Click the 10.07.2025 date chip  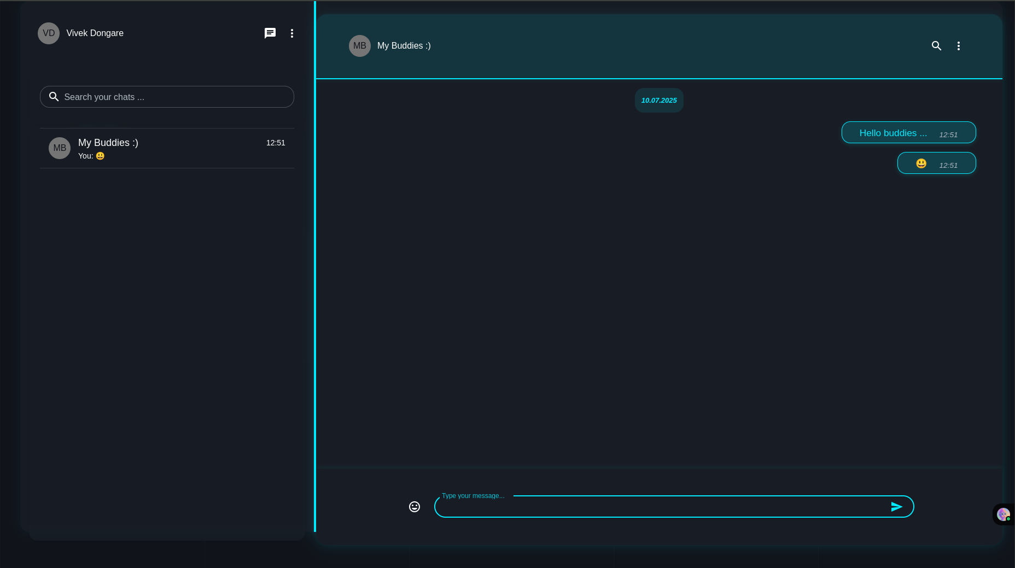pyautogui.click(x=659, y=101)
